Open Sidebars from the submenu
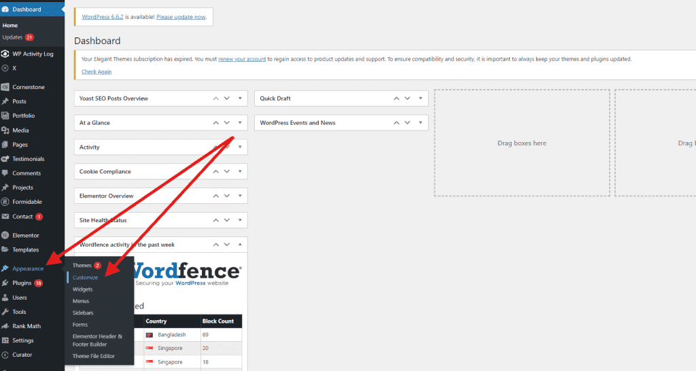The width and height of the screenshot is (696, 371). (x=83, y=313)
